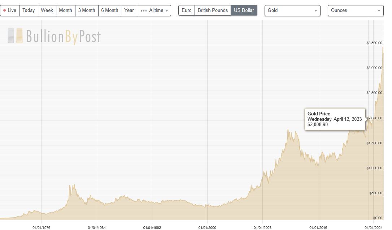Open the Alltime range dropdown
Screen dimensions: 392x230
coord(154,10)
